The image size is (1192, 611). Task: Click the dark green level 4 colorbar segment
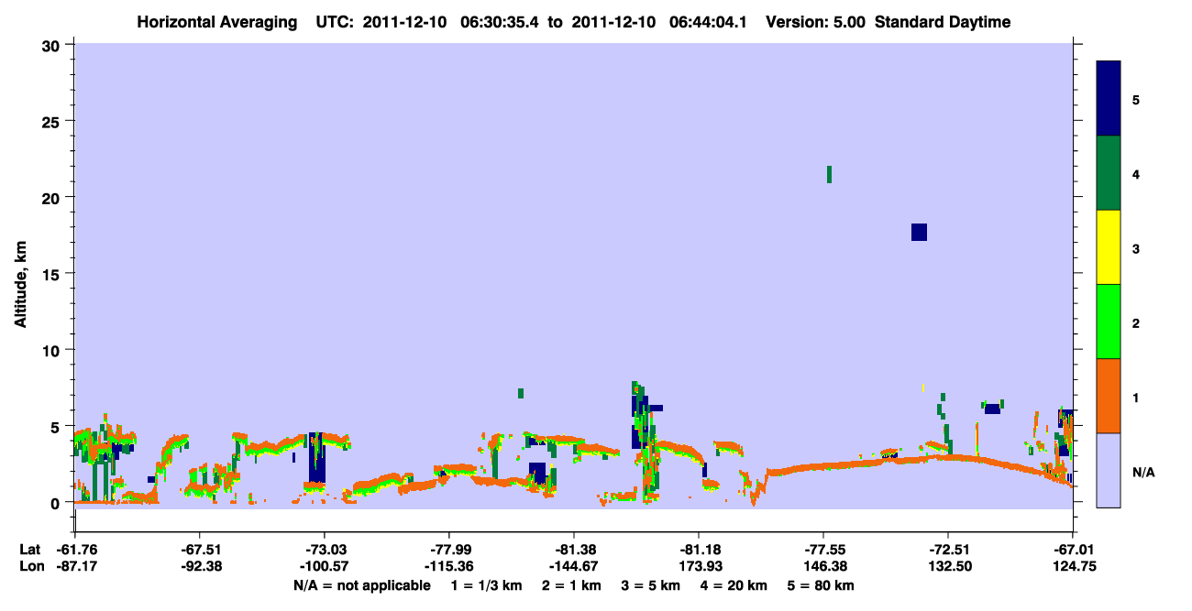point(1109,173)
